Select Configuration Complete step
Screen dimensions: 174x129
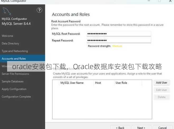(16, 97)
